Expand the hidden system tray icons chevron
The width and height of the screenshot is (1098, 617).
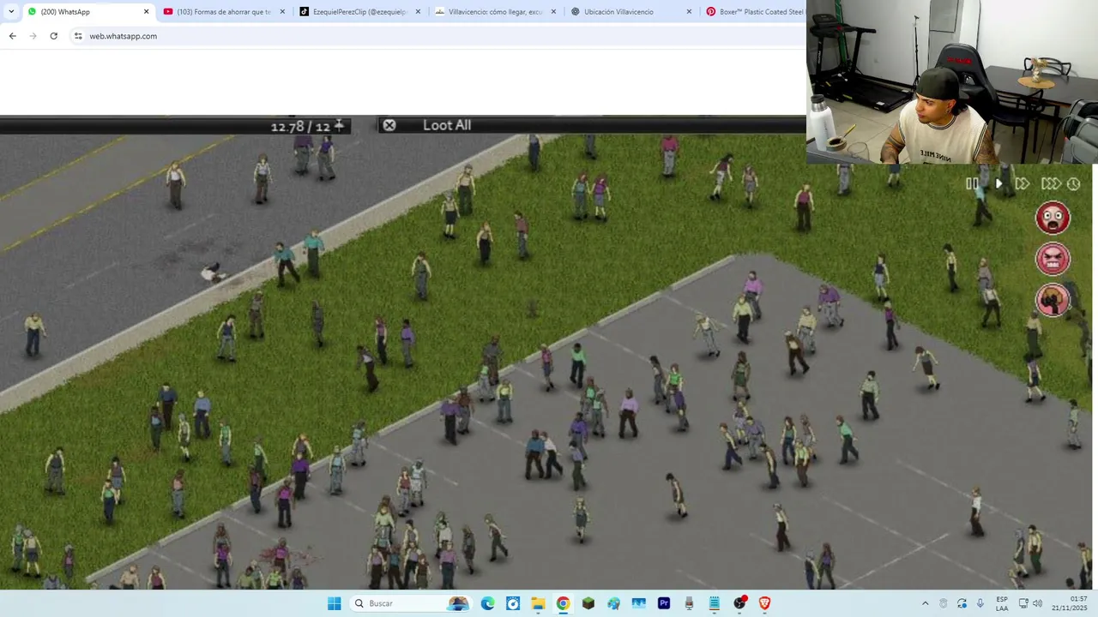[x=925, y=603]
